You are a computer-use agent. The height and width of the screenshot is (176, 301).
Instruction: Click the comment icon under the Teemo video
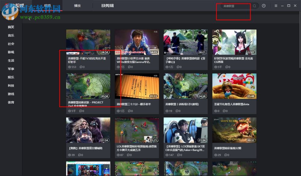[226, 155]
